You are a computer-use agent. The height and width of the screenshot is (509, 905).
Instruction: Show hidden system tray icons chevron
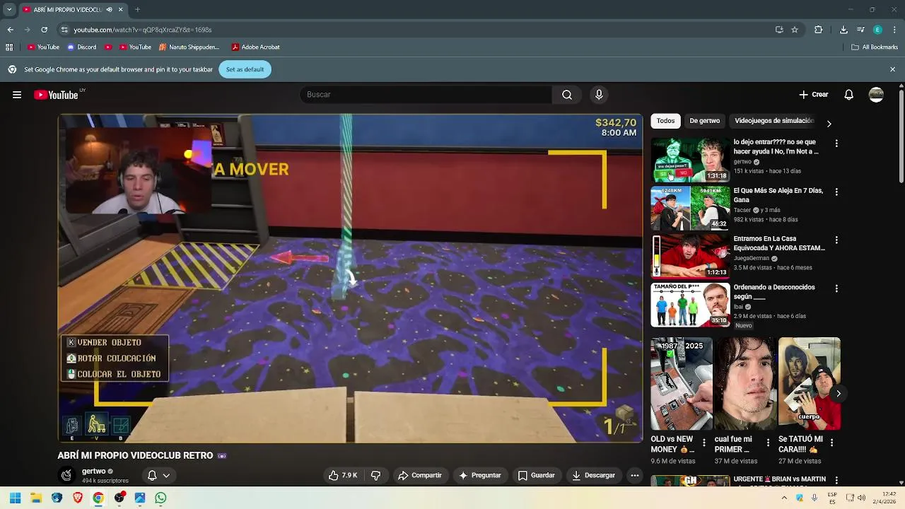point(783,498)
